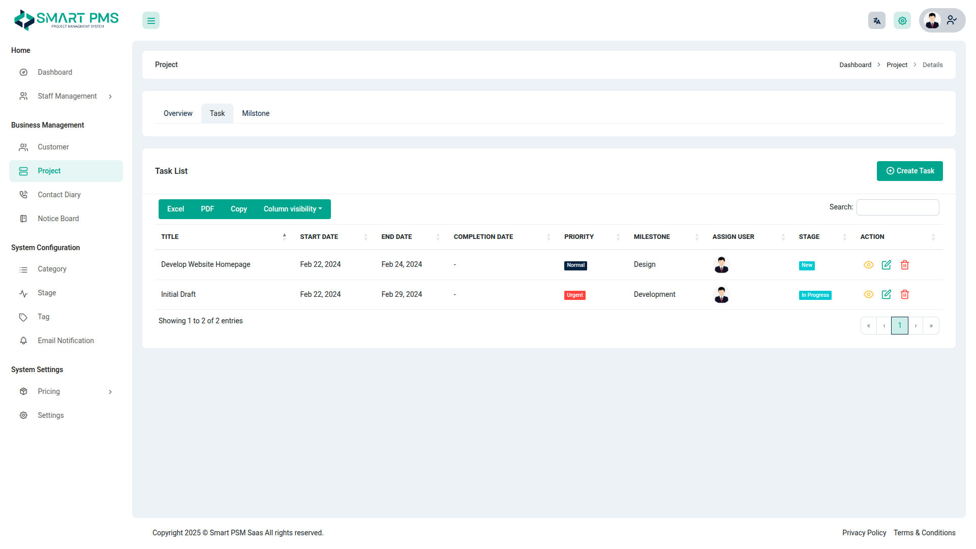The height and width of the screenshot is (549, 976).
Task: Edit the Develop Website Homepage task
Action: click(x=886, y=265)
